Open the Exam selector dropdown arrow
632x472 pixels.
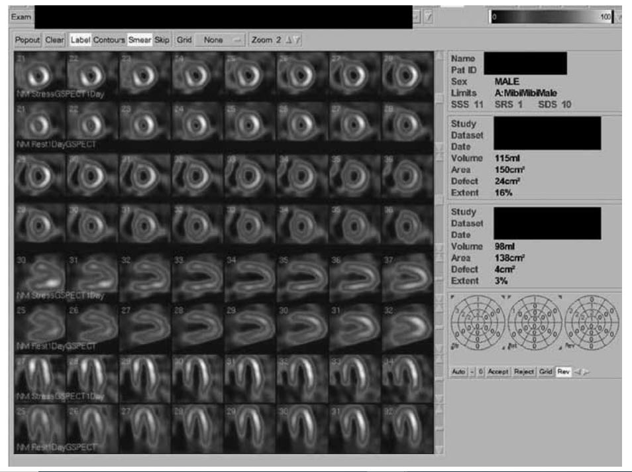tap(417, 16)
